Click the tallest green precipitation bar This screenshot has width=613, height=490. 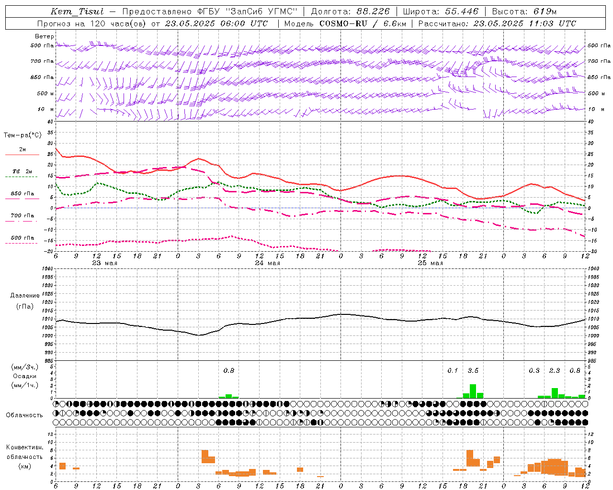coord(473,391)
